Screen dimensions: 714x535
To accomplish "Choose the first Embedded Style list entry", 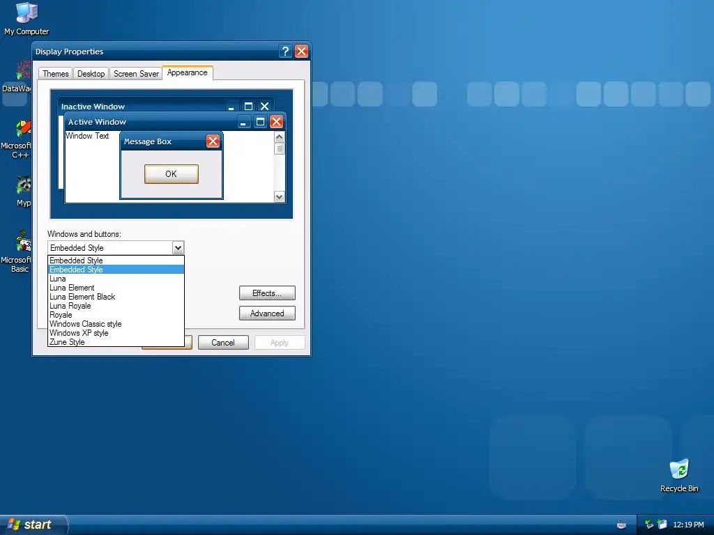I will click(x=116, y=261).
